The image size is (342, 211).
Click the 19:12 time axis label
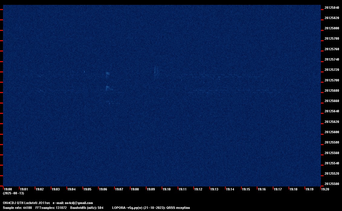point(198,189)
